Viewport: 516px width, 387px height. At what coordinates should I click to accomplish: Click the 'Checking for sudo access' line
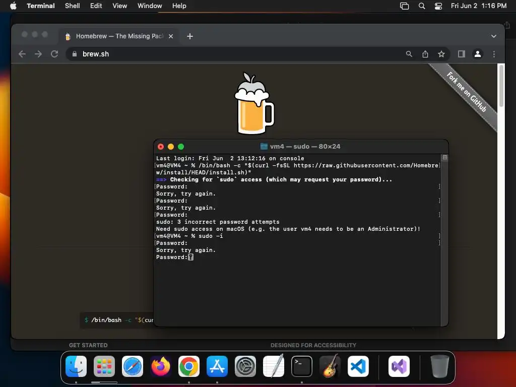pos(274,180)
